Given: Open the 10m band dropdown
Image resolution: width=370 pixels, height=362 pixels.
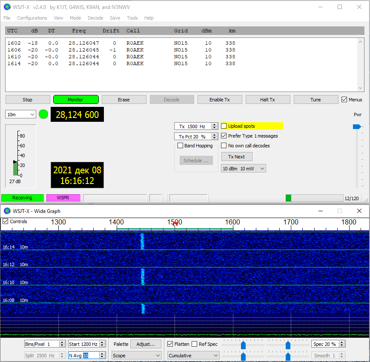Looking at the screenshot, I should (x=20, y=115).
